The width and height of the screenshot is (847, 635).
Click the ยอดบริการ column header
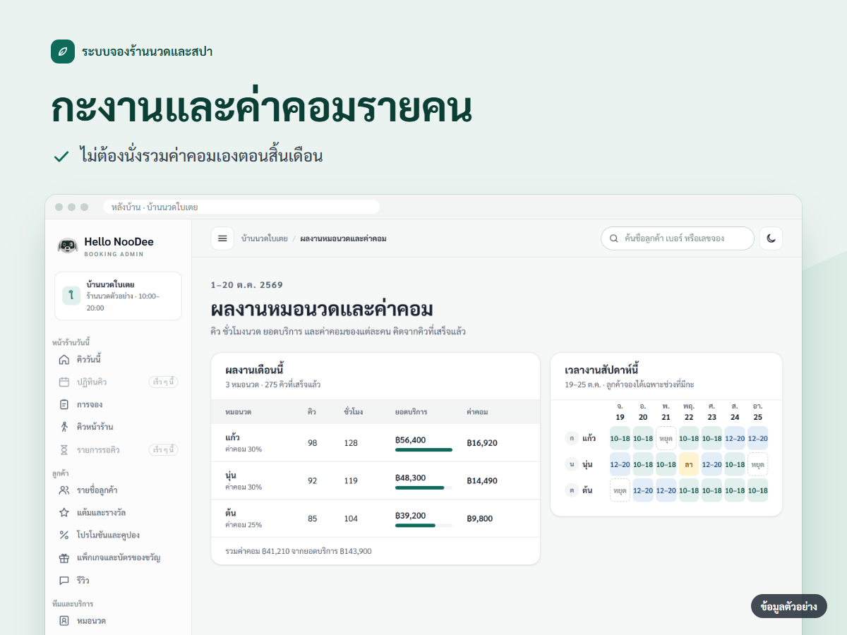click(x=411, y=411)
